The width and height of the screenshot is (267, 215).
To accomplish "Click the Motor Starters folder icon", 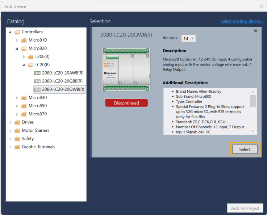I will (17, 130).
